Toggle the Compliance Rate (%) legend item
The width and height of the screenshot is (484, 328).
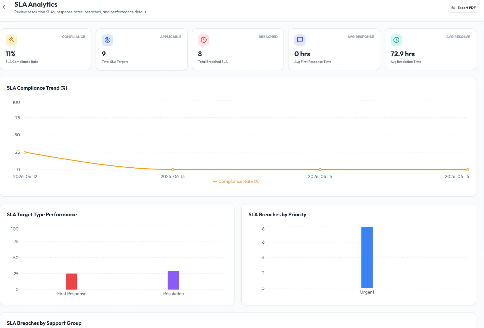coord(236,181)
